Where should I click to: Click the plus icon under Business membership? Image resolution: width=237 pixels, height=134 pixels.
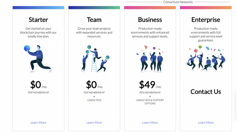[150, 96]
